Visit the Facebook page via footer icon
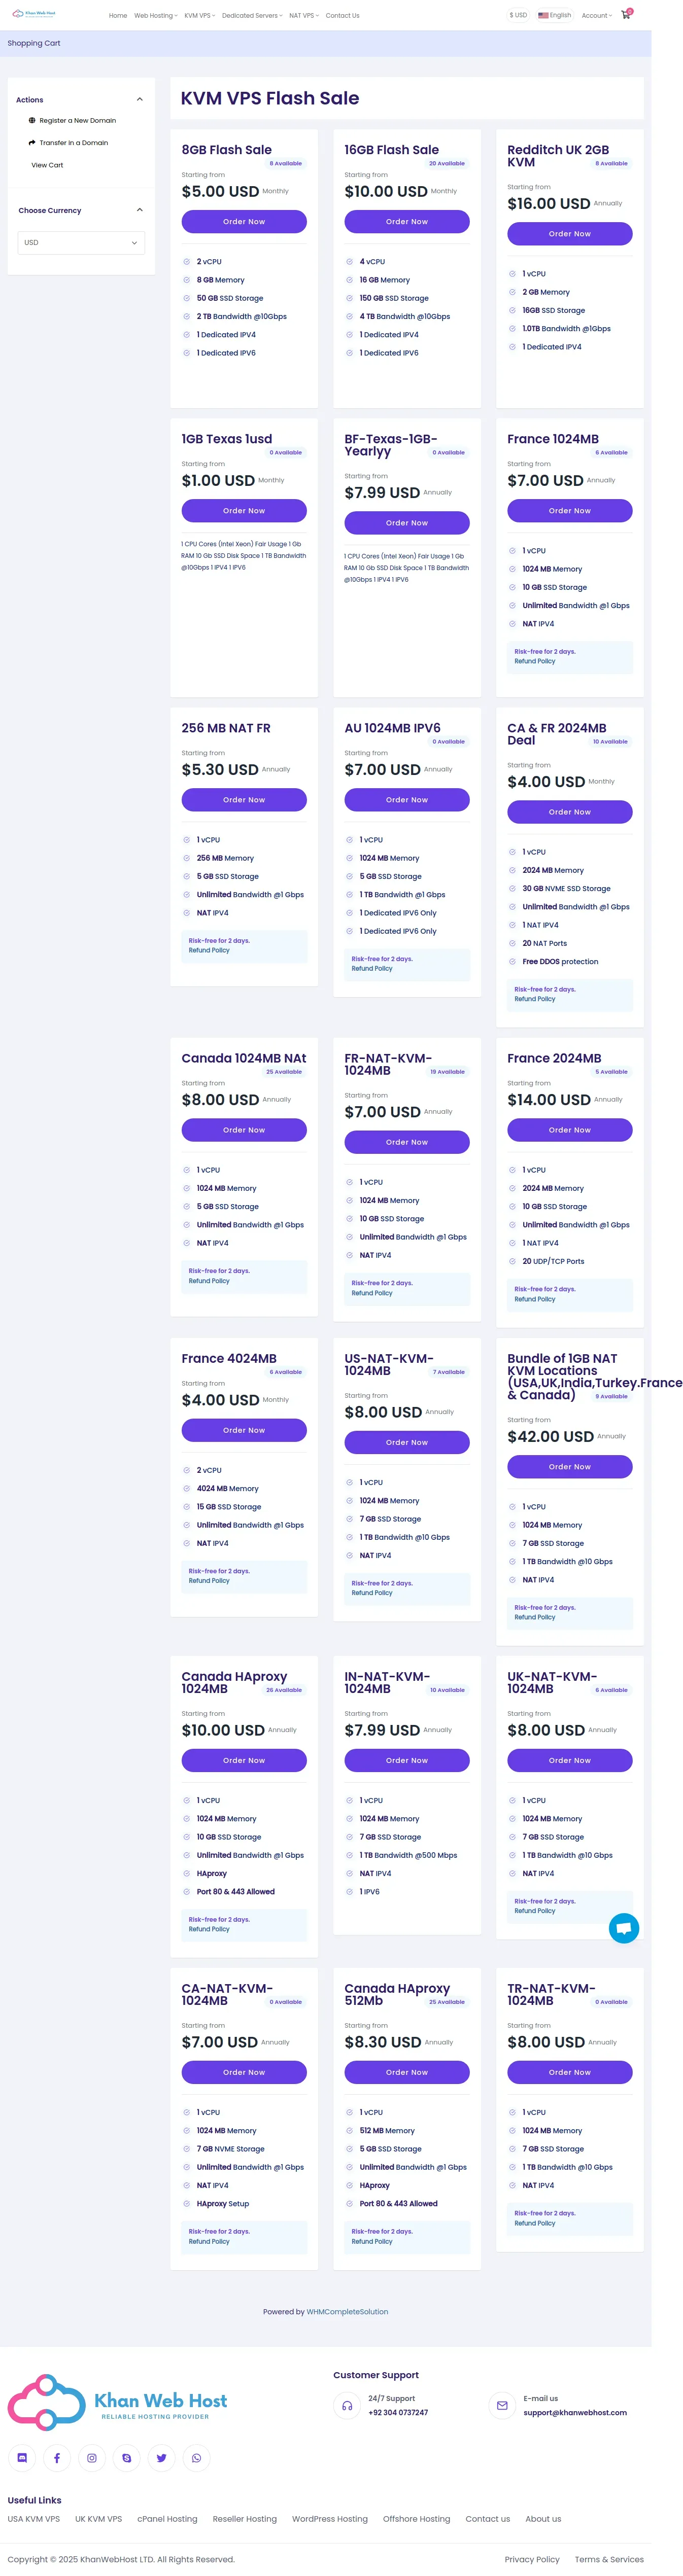Image resolution: width=683 pixels, height=2576 pixels. click(57, 2457)
